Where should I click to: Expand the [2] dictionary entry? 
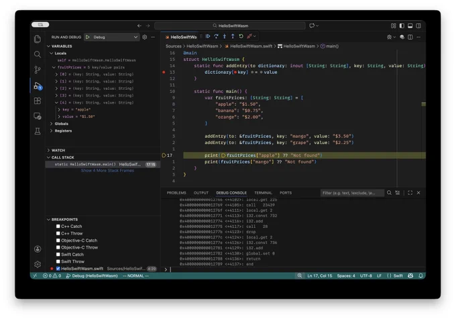pyautogui.click(x=56, y=88)
